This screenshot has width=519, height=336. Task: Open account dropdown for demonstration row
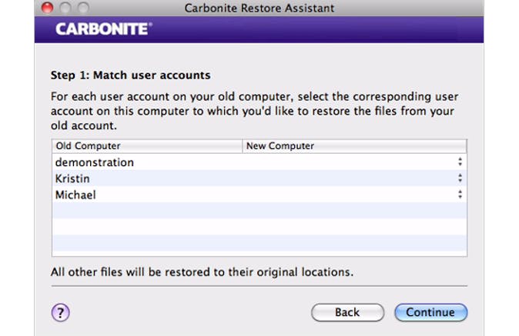pyautogui.click(x=460, y=162)
